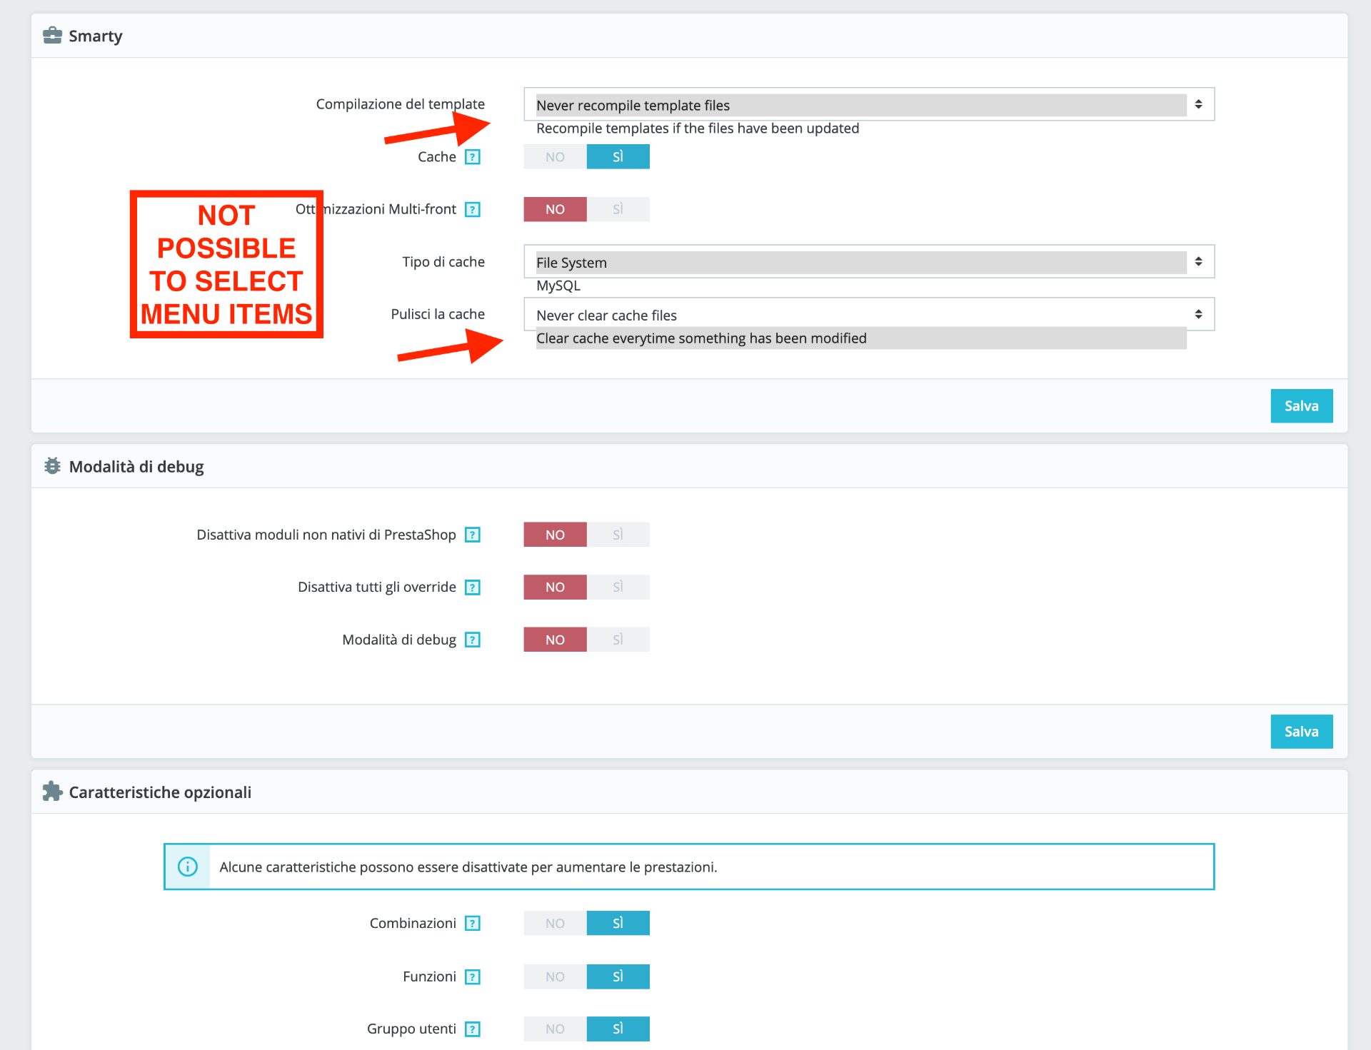Screen dimensions: 1371x1050
Task: Switch Modalità di debug to SÌ
Action: pos(618,640)
